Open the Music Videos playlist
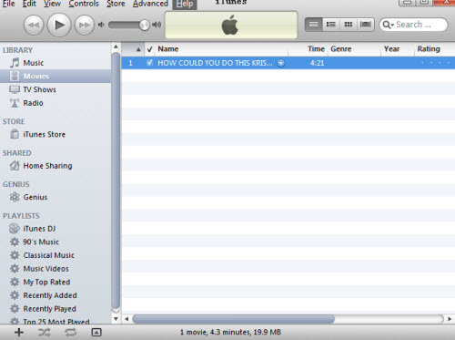 coord(56,269)
